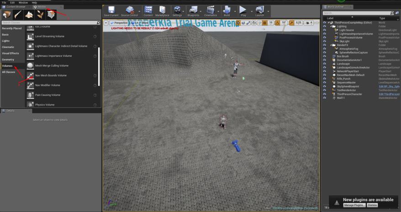Image resolution: width=401 pixels, height=212 pixels.
Task: Click the Manage Plugins button
Action: click(354, 205)
